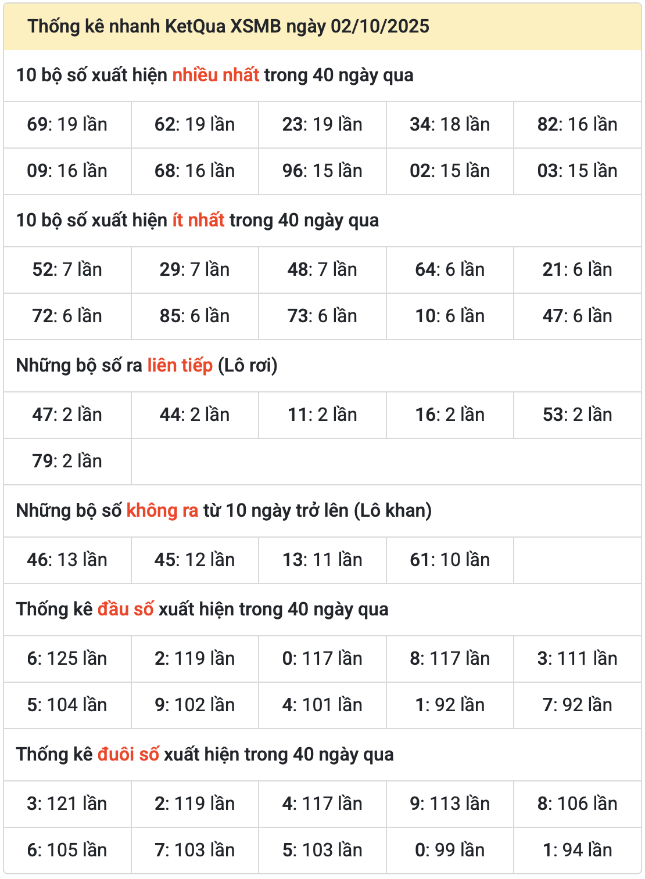Click the red 'không ra' heading text

pyautogui.click(x=162, y=510)
